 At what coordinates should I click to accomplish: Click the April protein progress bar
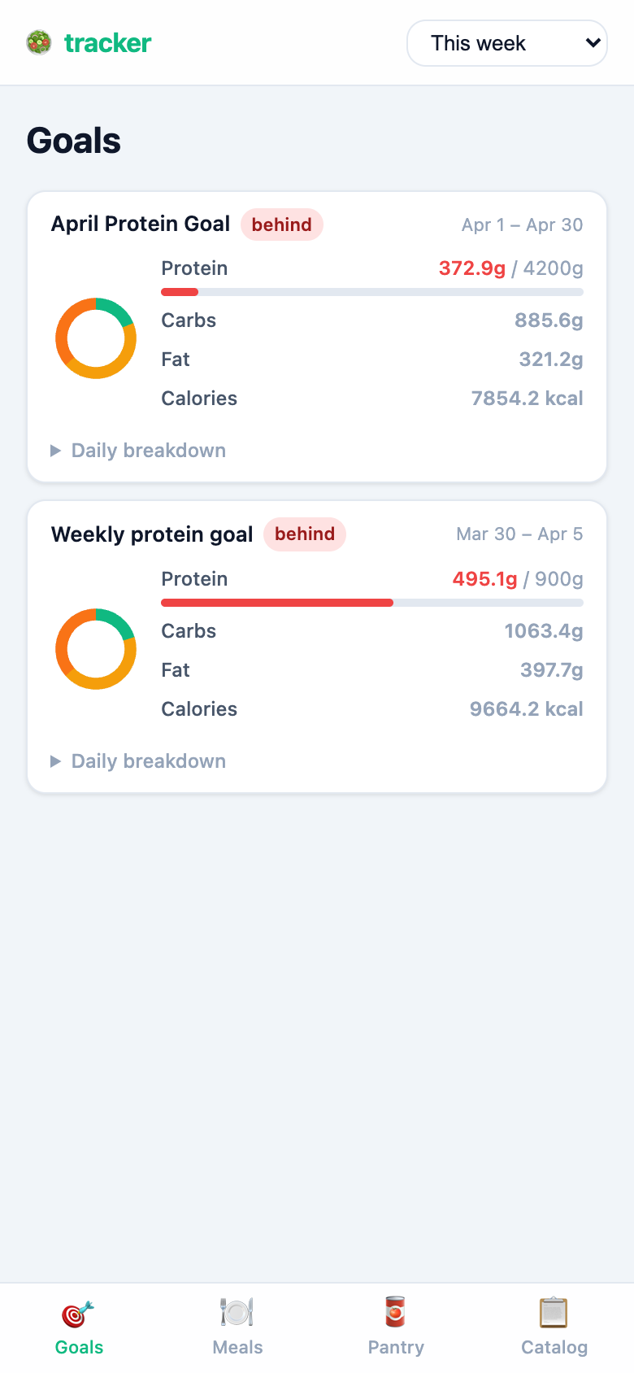click(372, 292)
